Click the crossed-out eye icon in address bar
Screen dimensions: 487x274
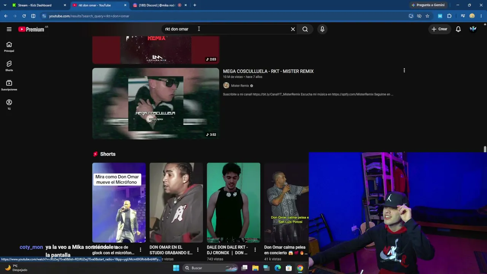coord(419,16)
